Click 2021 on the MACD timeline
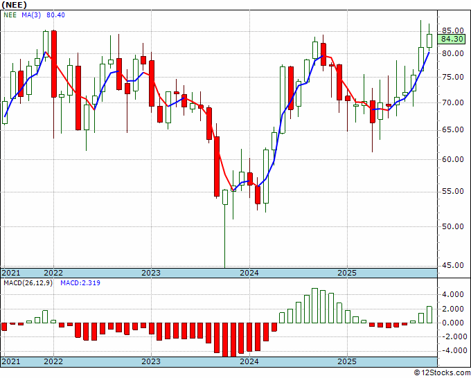Screen dimensions: 471x378 [11, 361]
